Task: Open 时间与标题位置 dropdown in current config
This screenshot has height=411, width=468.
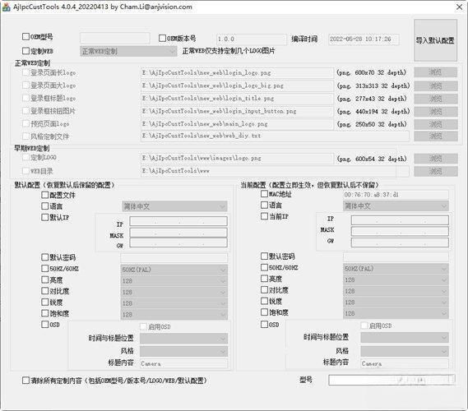Action: point(405,338)
